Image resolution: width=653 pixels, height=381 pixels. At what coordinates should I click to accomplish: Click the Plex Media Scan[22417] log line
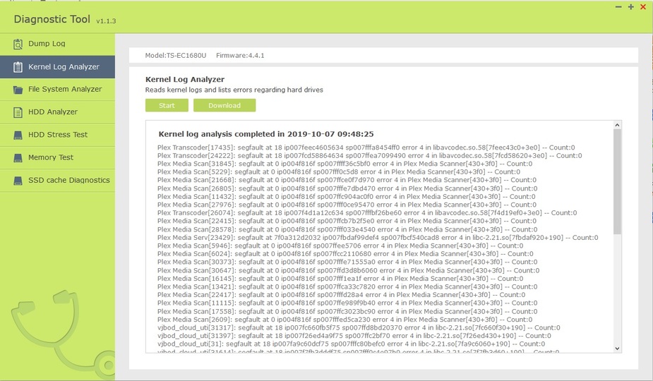(x=341, y=295)
